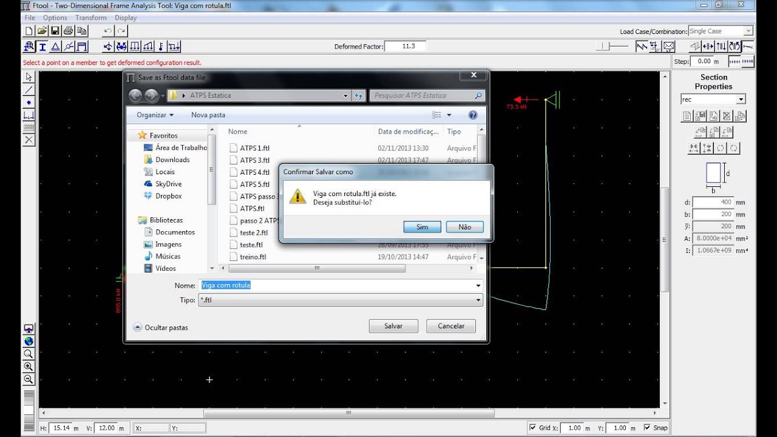This screenshot has height=437, width=777.
Task: Open rotation release hinge icon
Action: coord(69,47)
